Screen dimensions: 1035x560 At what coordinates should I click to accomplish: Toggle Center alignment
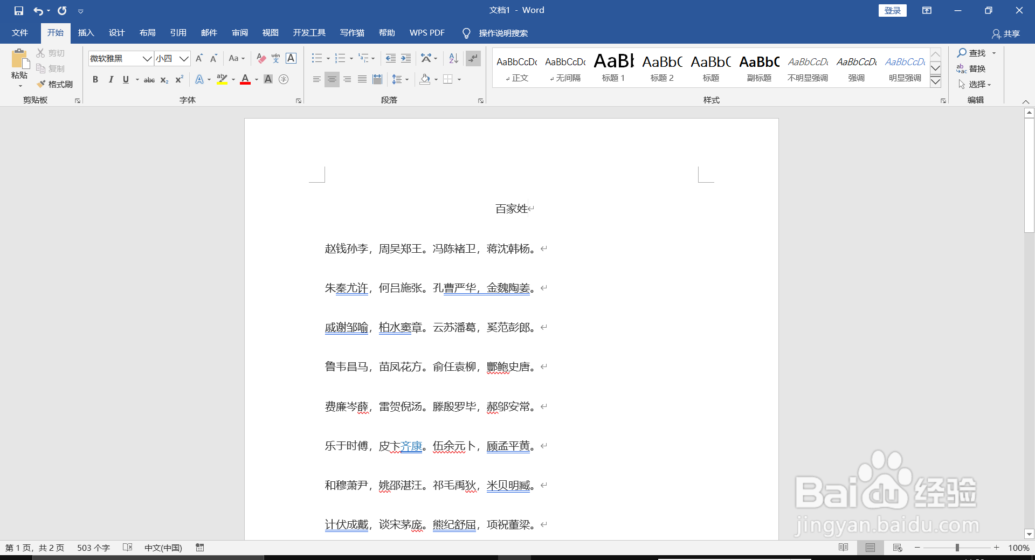click(332, 80)
